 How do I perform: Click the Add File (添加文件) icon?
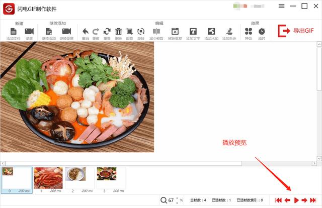coord(14,32)
